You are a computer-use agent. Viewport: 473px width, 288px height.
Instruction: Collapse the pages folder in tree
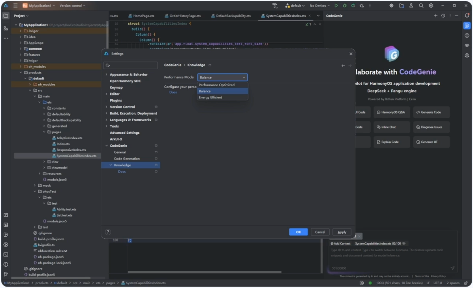tap(44, 132)
